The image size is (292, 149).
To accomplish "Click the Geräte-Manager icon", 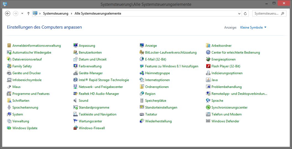I will click(75, 73).
